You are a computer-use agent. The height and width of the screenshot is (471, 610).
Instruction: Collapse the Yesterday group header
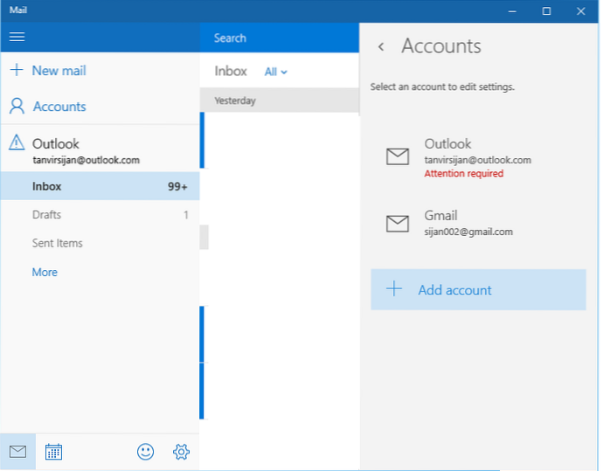click(279, 100)
